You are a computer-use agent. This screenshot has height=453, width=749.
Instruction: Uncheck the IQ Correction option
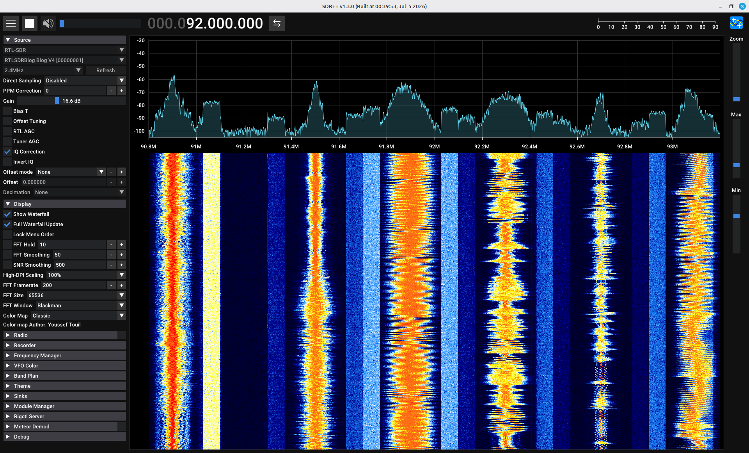coord(7,152)
